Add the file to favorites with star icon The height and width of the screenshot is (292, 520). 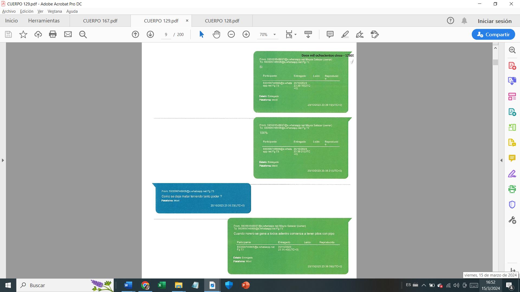click(23, 34)
